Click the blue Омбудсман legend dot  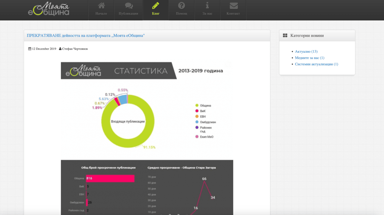(x=197, y=122)
